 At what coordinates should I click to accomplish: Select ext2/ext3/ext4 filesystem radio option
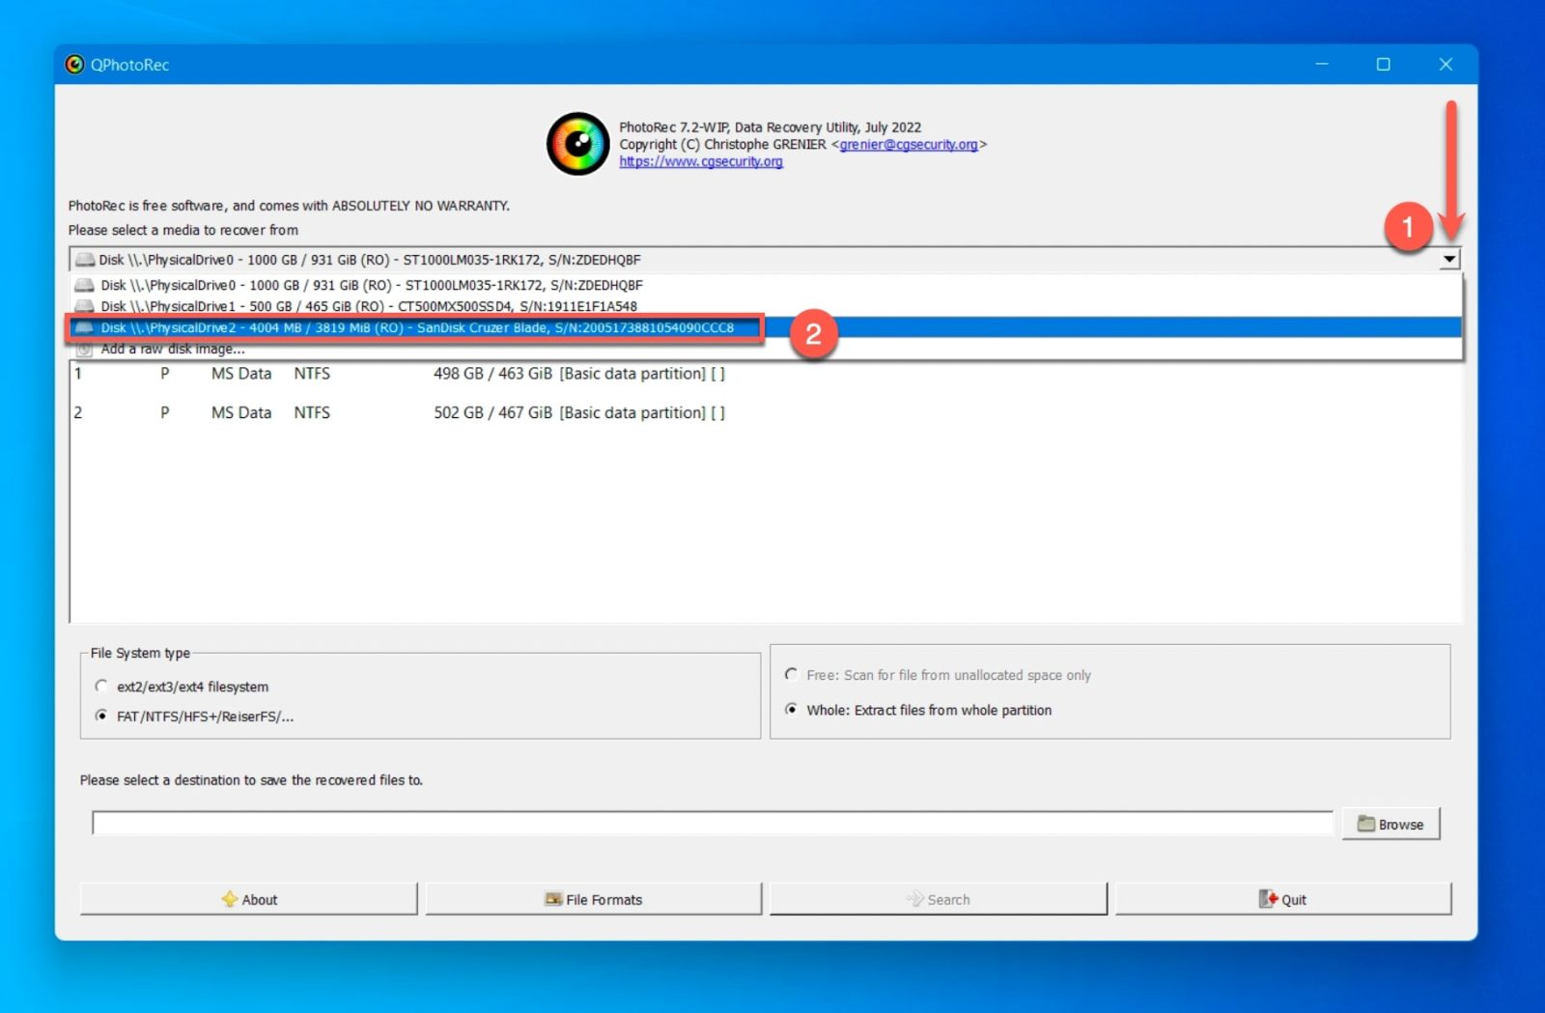coord(101,686)
